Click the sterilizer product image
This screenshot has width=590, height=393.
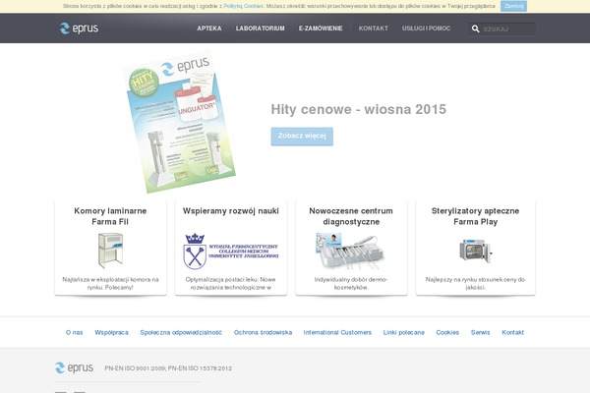[x=476, y=251]
